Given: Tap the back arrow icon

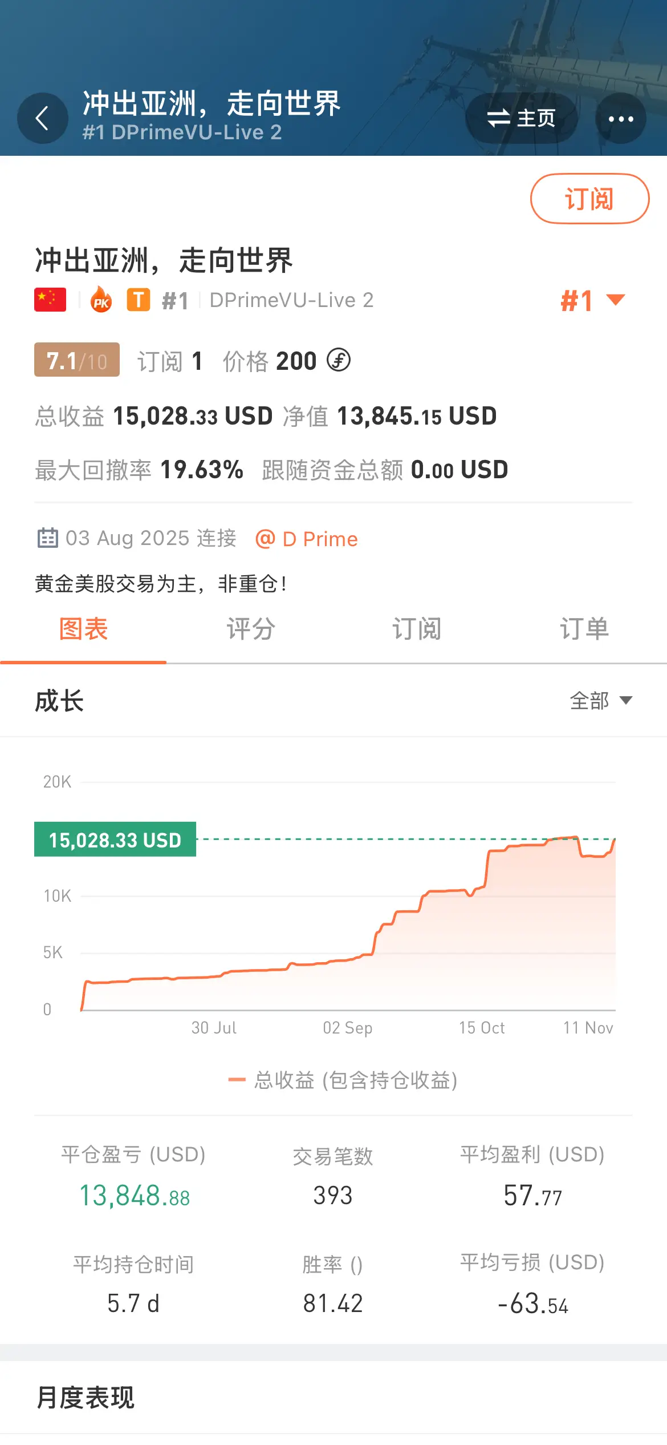Looking at the screenshot, I should point(42,119).
